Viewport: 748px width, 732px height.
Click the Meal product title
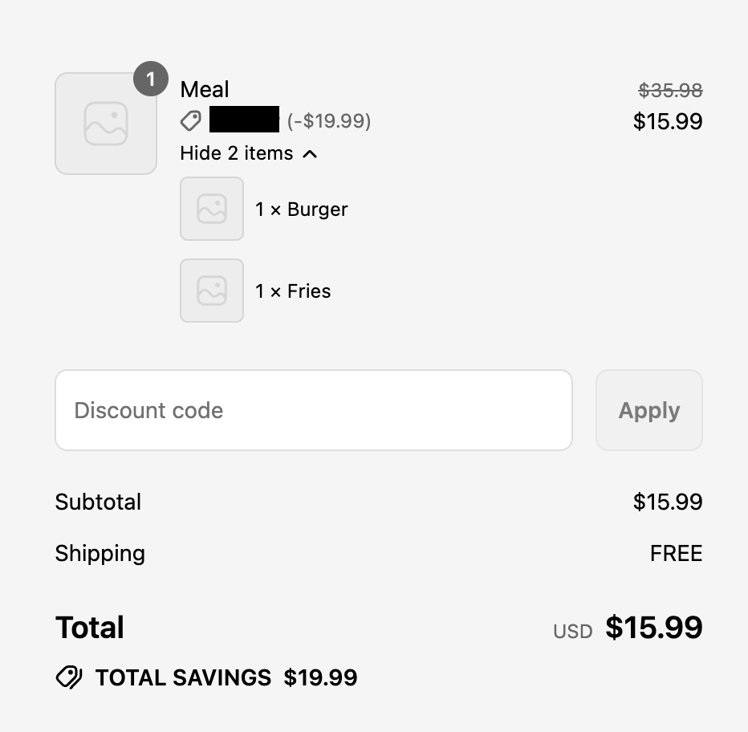[x=205, y=89]
